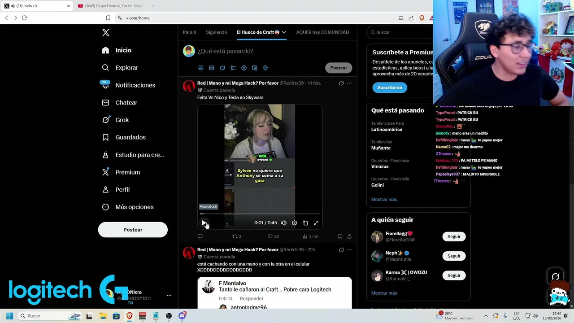View analytics showing 3 mil views
Screen dimensions: 574x323
[310, 236]
